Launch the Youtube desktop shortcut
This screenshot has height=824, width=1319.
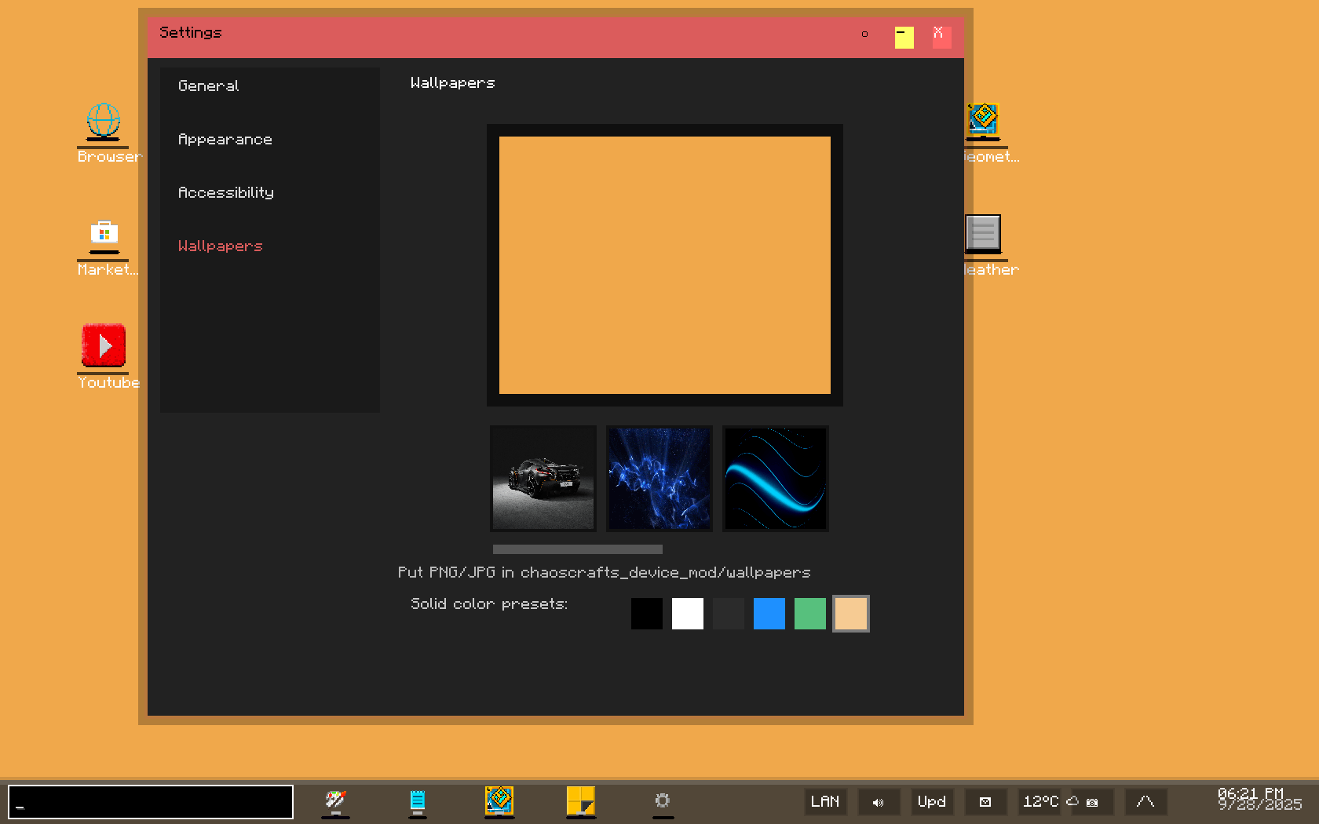(x=104, y=346)
